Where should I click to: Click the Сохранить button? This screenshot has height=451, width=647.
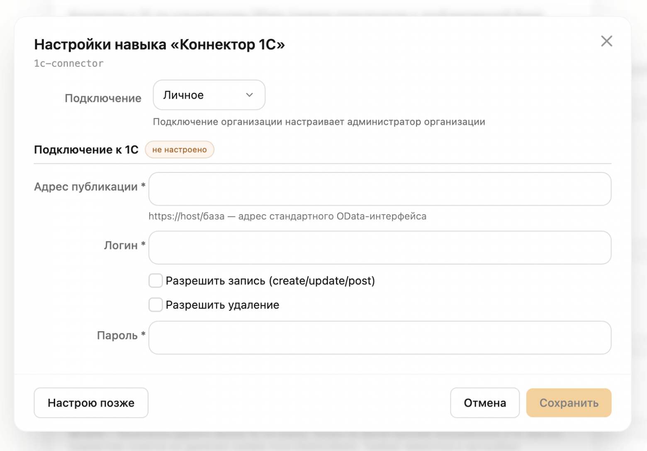tap(569, 403)
